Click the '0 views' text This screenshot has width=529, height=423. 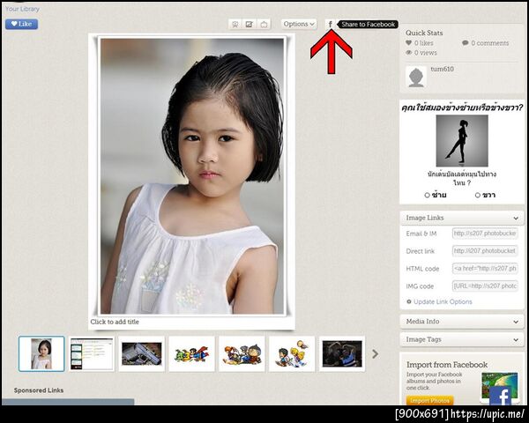(426, 53)
